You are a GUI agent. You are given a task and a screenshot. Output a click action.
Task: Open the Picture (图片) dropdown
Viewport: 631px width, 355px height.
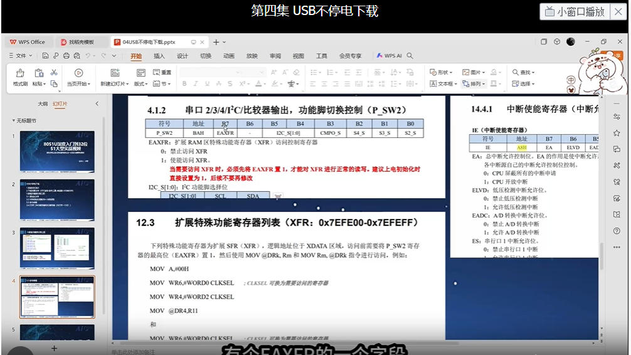click(x=474, y=73)
